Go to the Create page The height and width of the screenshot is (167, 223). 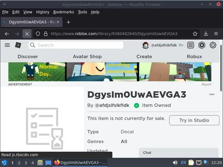click(144, 57)
